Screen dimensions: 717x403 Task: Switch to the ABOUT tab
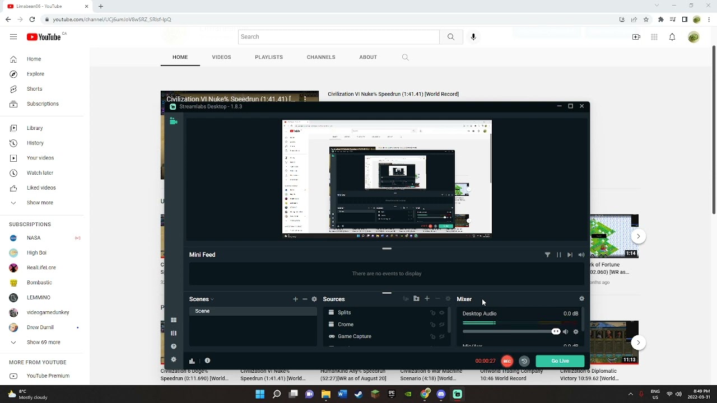[x=368, y=57]
